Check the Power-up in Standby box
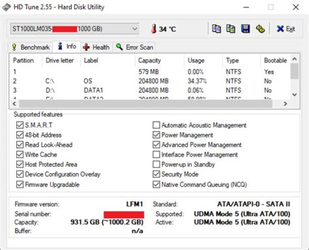309x250 pixels. (x=156, y=164)
